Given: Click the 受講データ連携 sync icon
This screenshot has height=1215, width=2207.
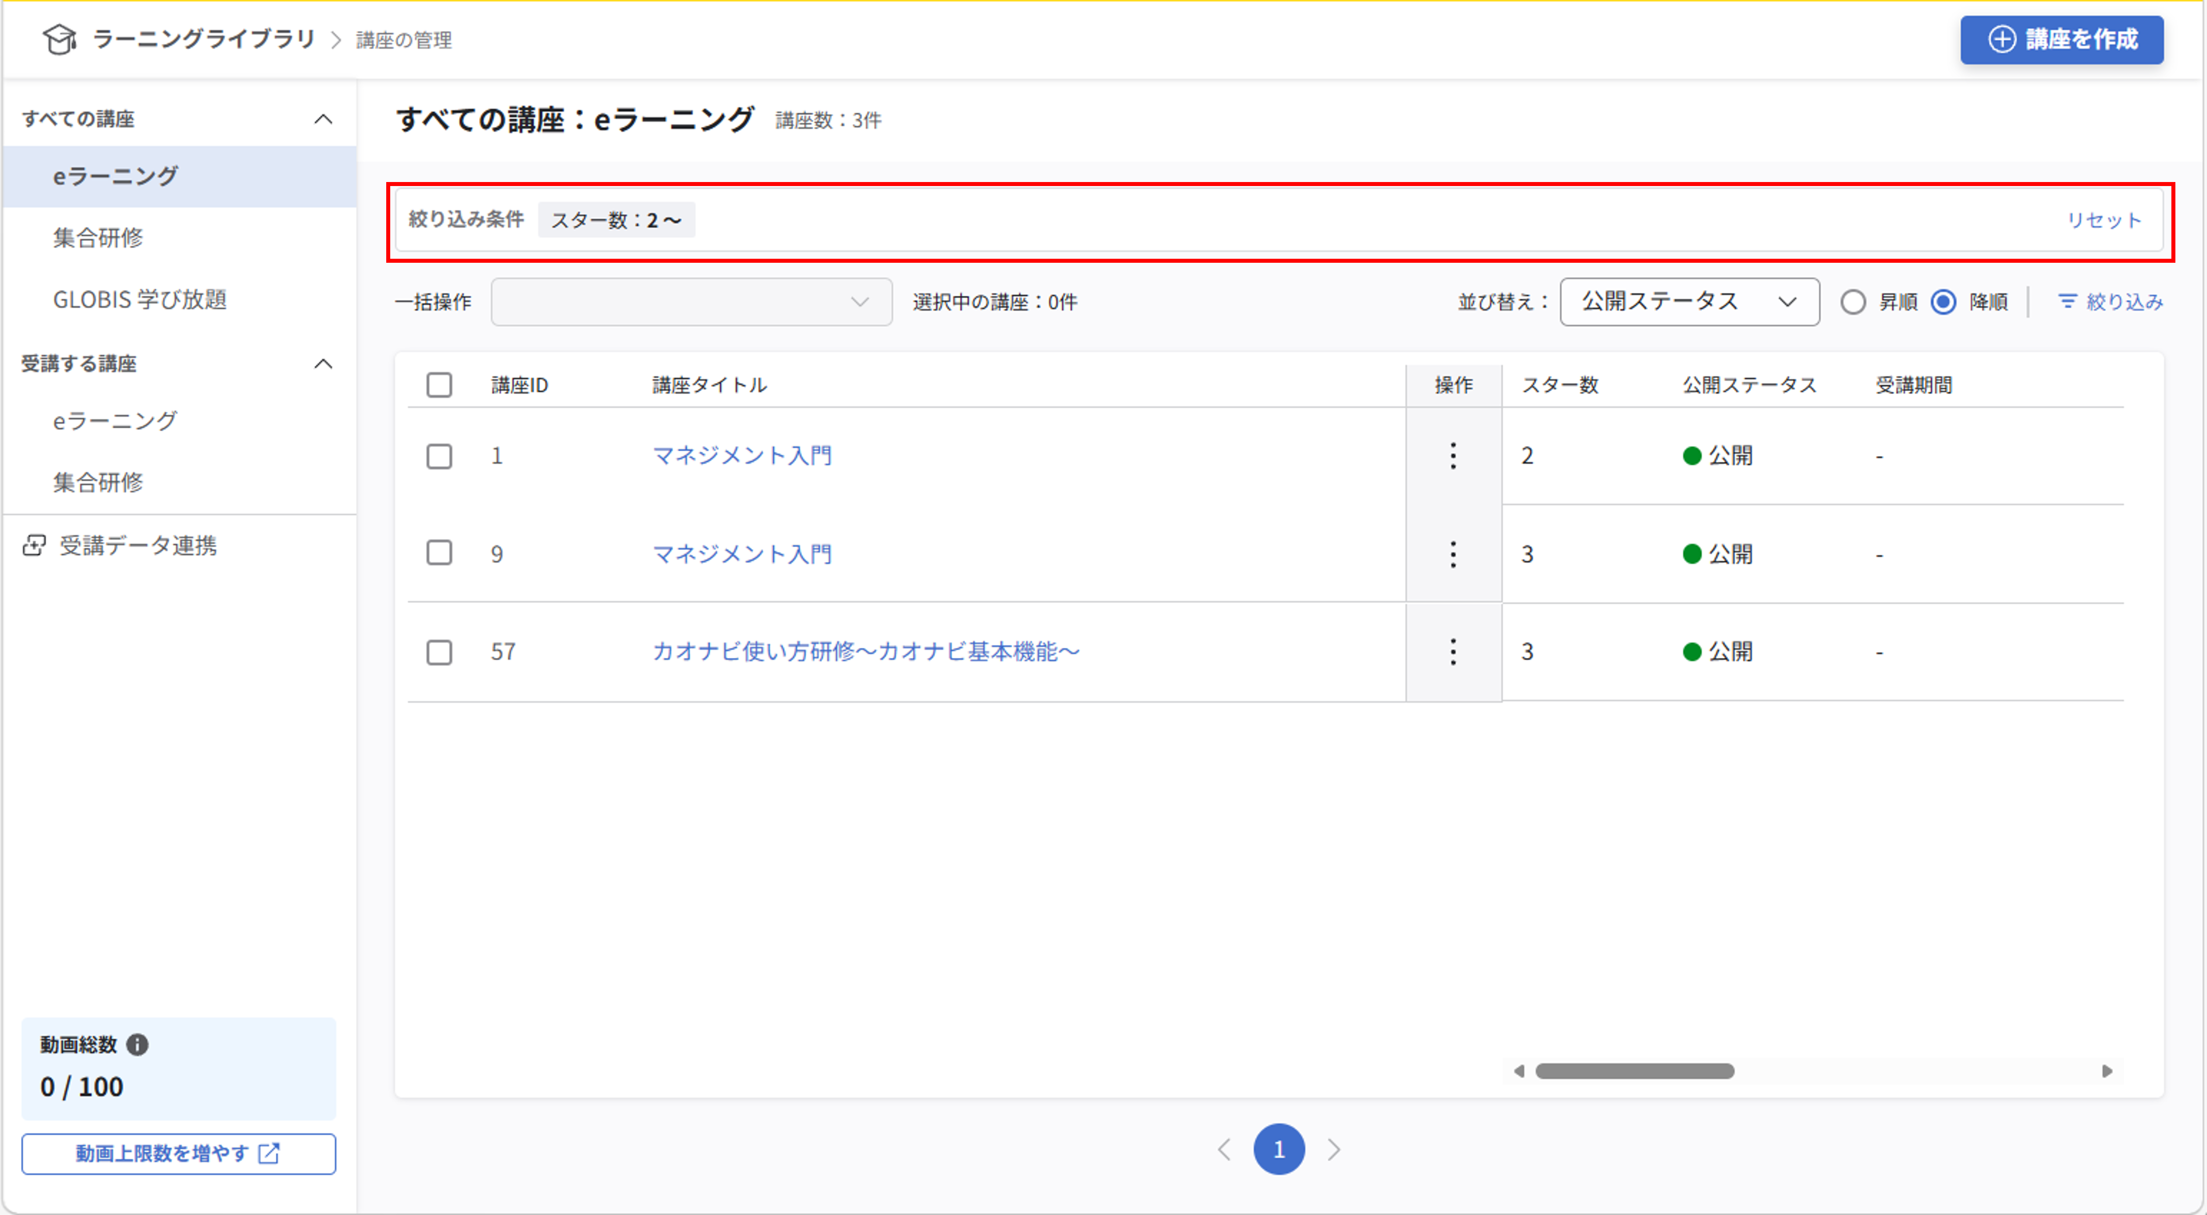Looking at the screenshot, I should click(34, 546).
